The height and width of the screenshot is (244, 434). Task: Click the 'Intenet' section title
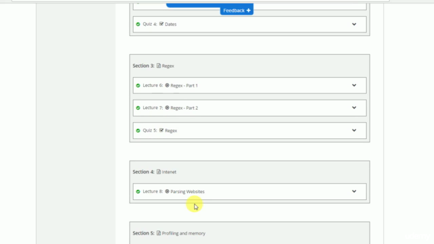(169, 171)
